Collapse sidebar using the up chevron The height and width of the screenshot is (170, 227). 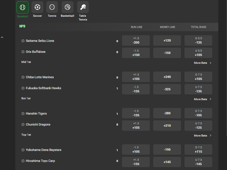pyautogui.click(x=2, y=37)
